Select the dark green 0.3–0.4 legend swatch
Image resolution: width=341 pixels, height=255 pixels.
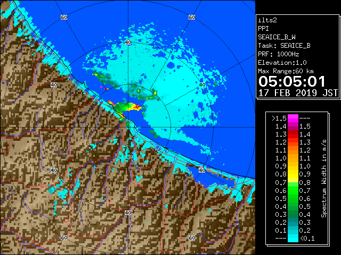click(x=293, y=215)
